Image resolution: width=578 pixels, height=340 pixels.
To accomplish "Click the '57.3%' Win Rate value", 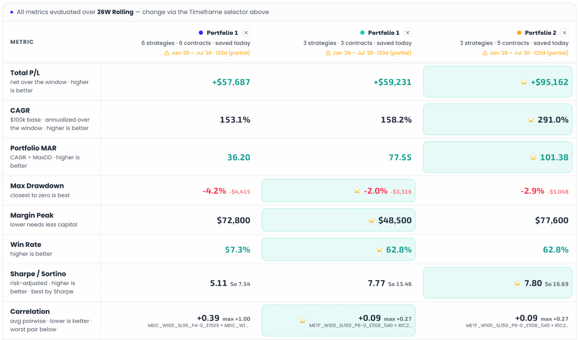I will pyautogui.click(x=237, y=249).
